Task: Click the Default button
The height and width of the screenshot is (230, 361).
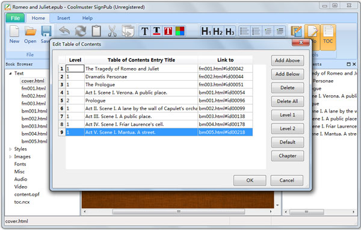Action: click(288, 142)
